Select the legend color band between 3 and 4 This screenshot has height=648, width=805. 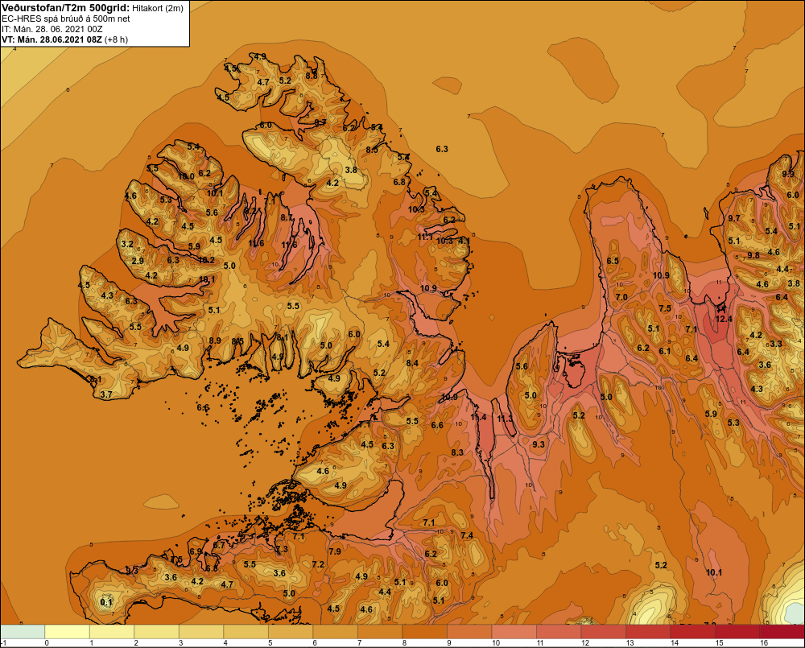click(x=201, y=632)
